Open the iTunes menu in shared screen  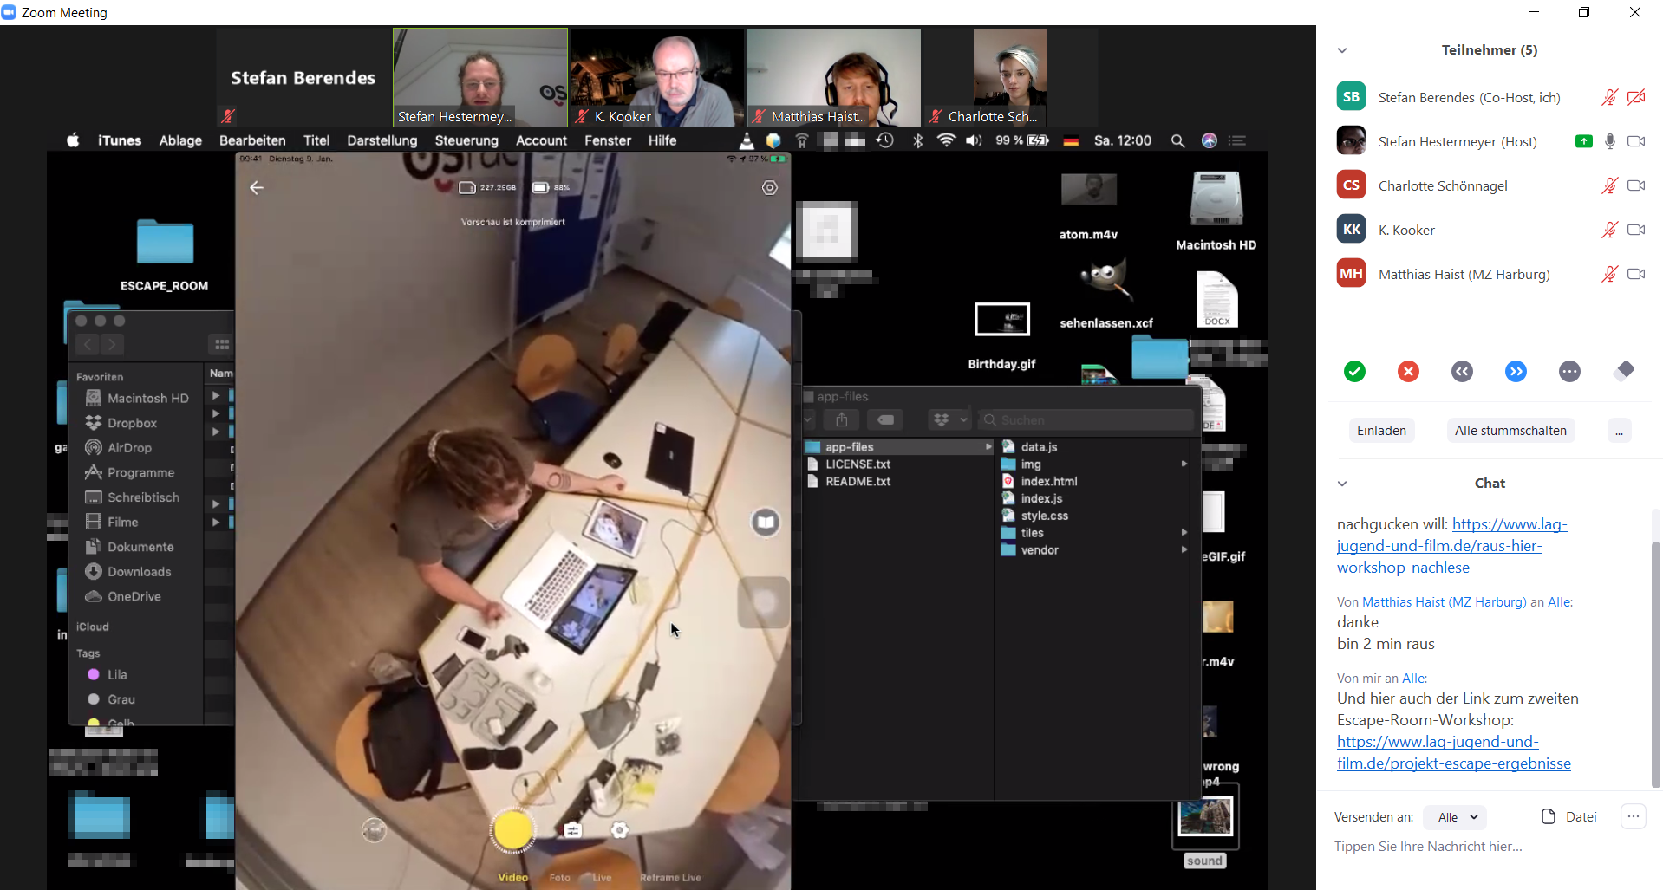(x=120, y=140)
